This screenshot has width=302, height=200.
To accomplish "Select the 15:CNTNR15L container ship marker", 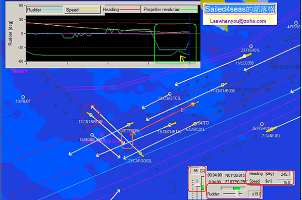I will [170, 125].
